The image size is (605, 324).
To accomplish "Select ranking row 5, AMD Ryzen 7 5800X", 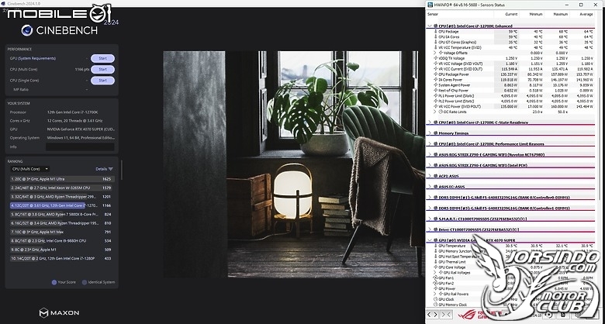I will [61, 215].
